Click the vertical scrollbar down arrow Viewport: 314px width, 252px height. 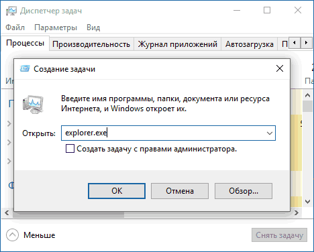coord(307,202)
